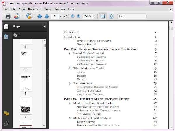Open the Find options dropdown arrow
The width and height of the screenshot is (175, 131).
[x=147, y=16]
